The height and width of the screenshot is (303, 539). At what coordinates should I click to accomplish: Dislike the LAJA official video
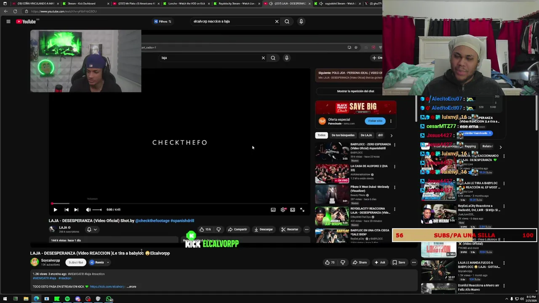pos(219,229)
